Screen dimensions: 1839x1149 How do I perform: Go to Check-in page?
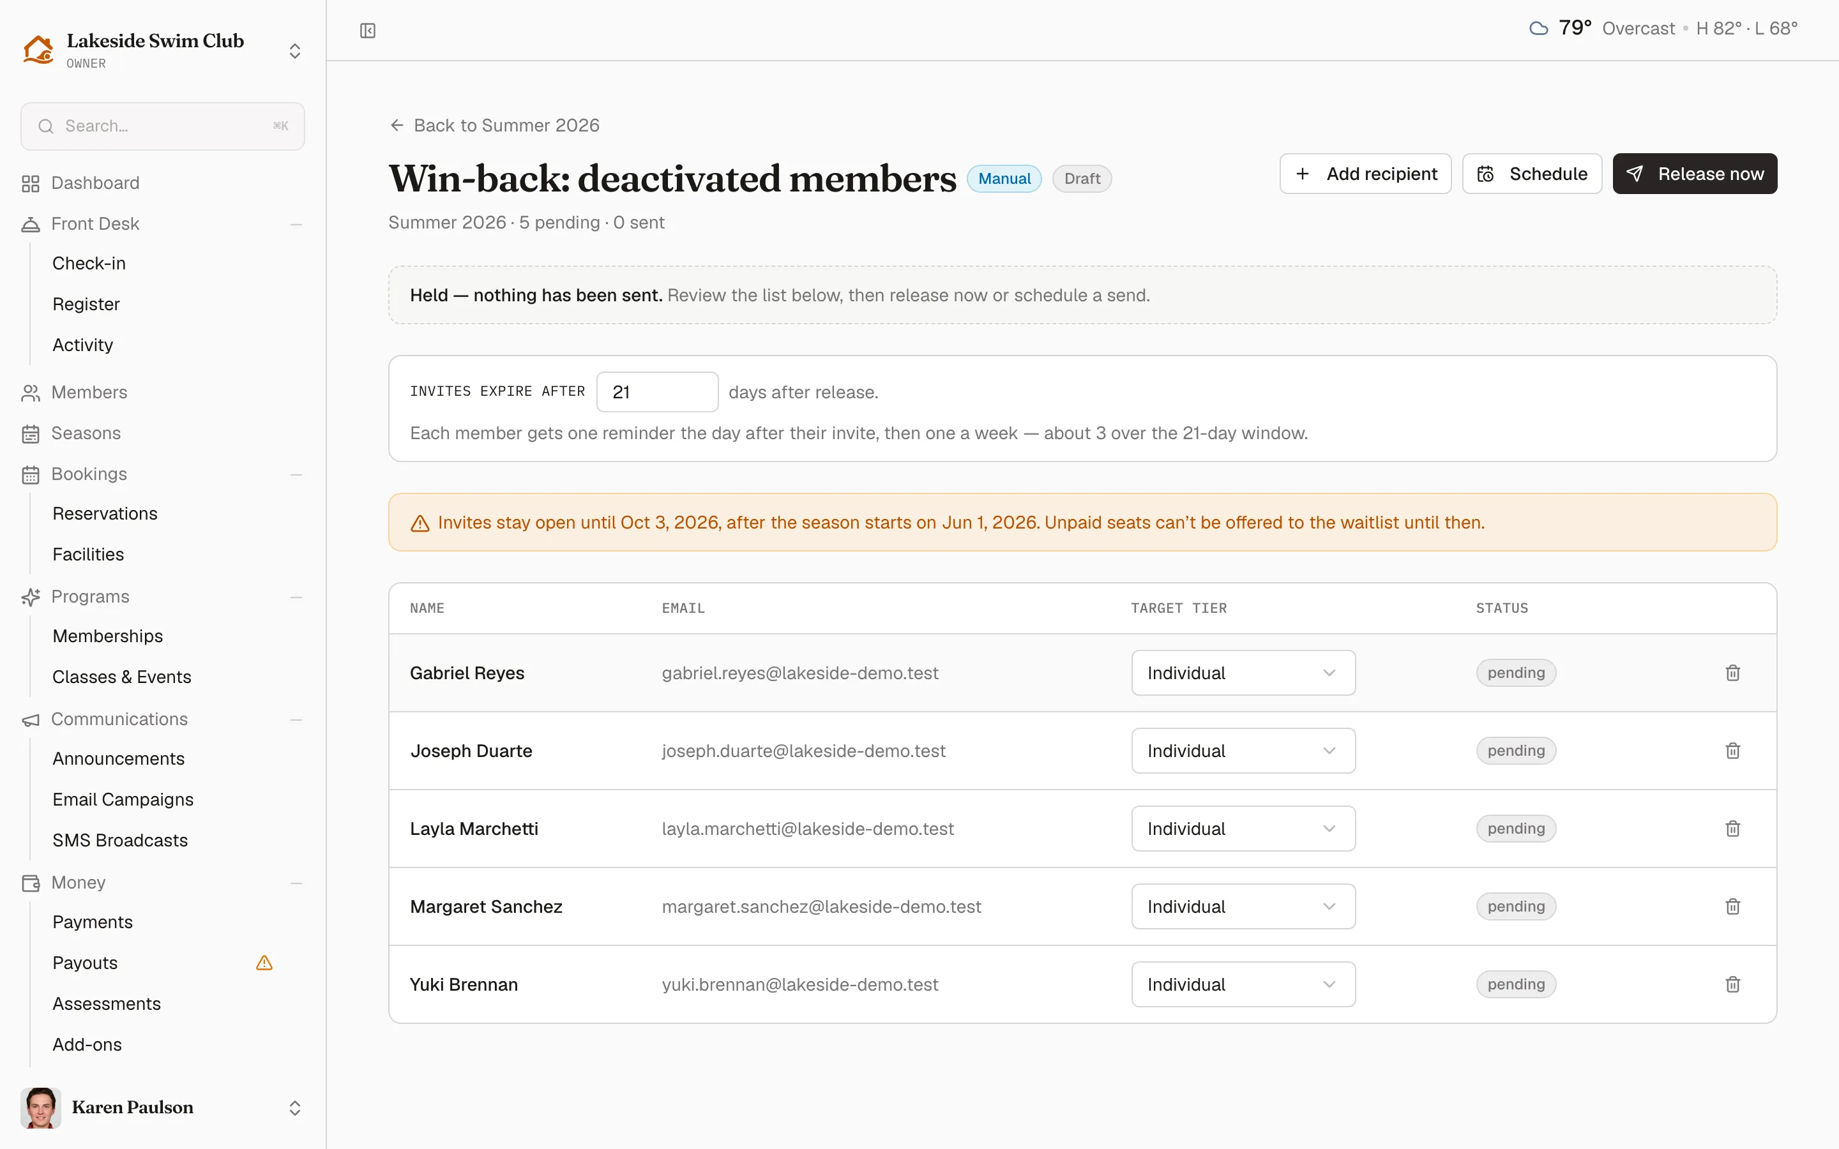(89, 263)
